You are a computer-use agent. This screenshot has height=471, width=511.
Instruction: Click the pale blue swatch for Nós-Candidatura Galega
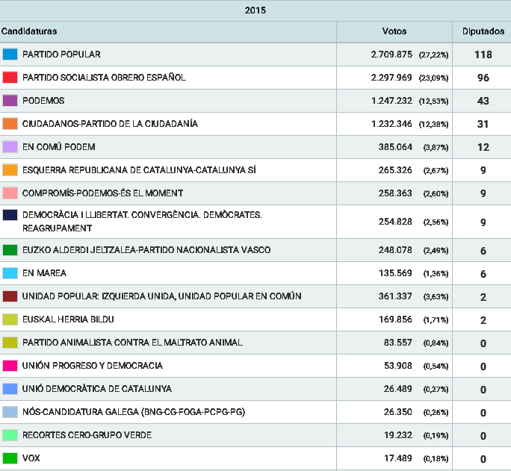coord(10,412)
